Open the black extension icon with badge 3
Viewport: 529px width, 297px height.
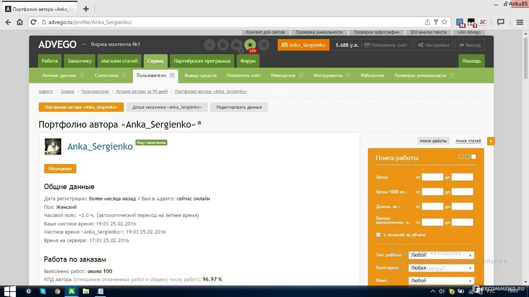coord(471,22)
